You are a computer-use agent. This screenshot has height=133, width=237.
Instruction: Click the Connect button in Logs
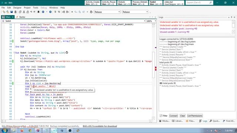tap(173, 116)
